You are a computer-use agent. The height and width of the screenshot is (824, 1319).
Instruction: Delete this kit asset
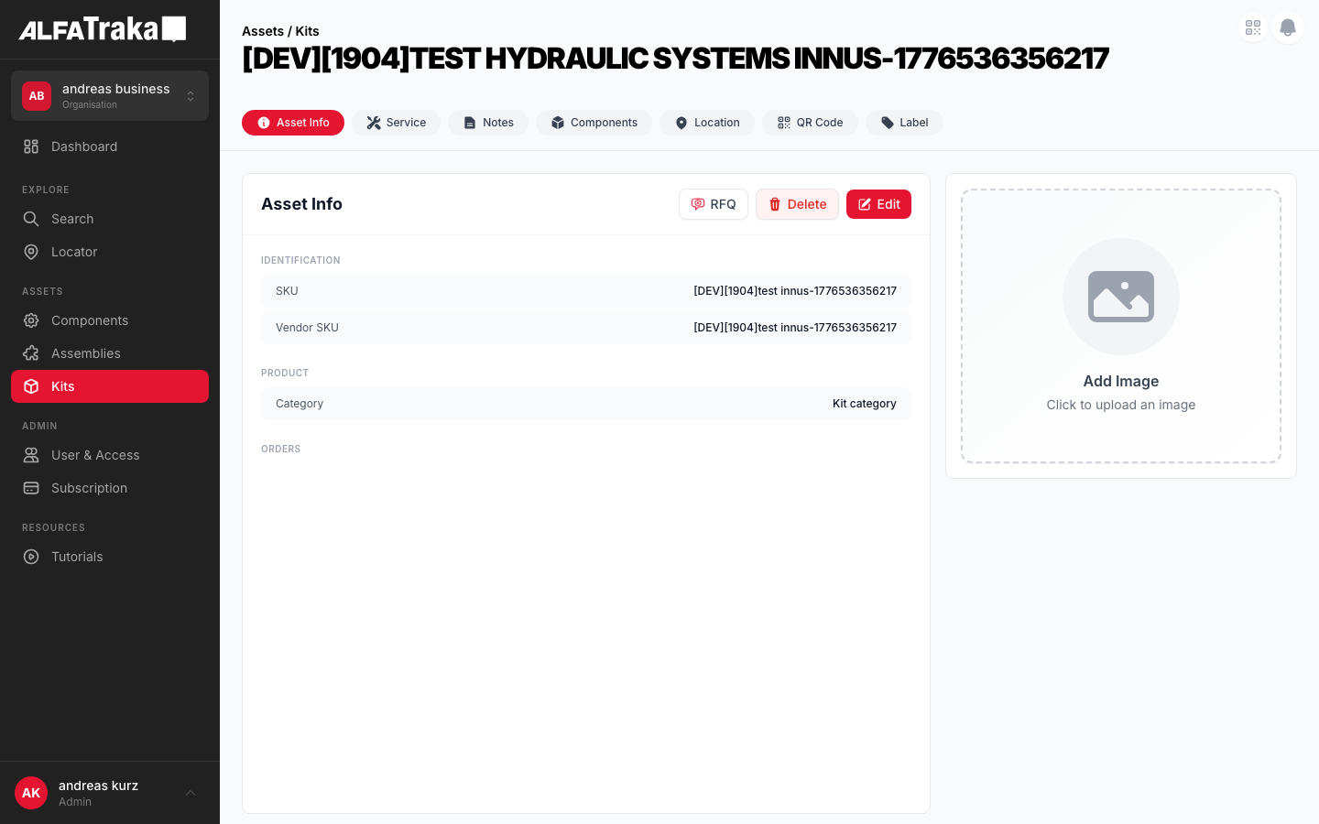[797, 204]
